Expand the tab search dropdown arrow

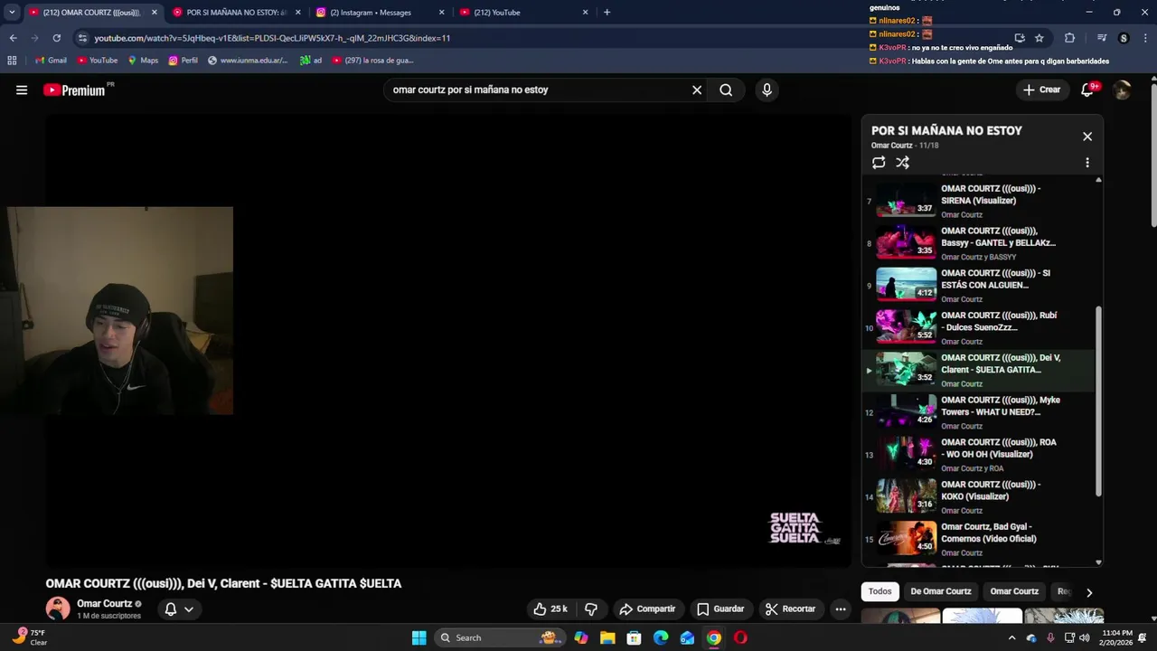(12, 13)
